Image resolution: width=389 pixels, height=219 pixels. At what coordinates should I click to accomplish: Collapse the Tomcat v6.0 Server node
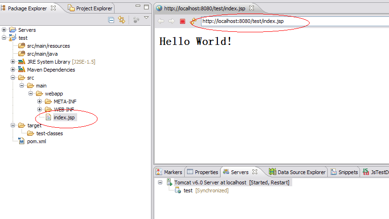pyautogui.click(x=160, y=182)
